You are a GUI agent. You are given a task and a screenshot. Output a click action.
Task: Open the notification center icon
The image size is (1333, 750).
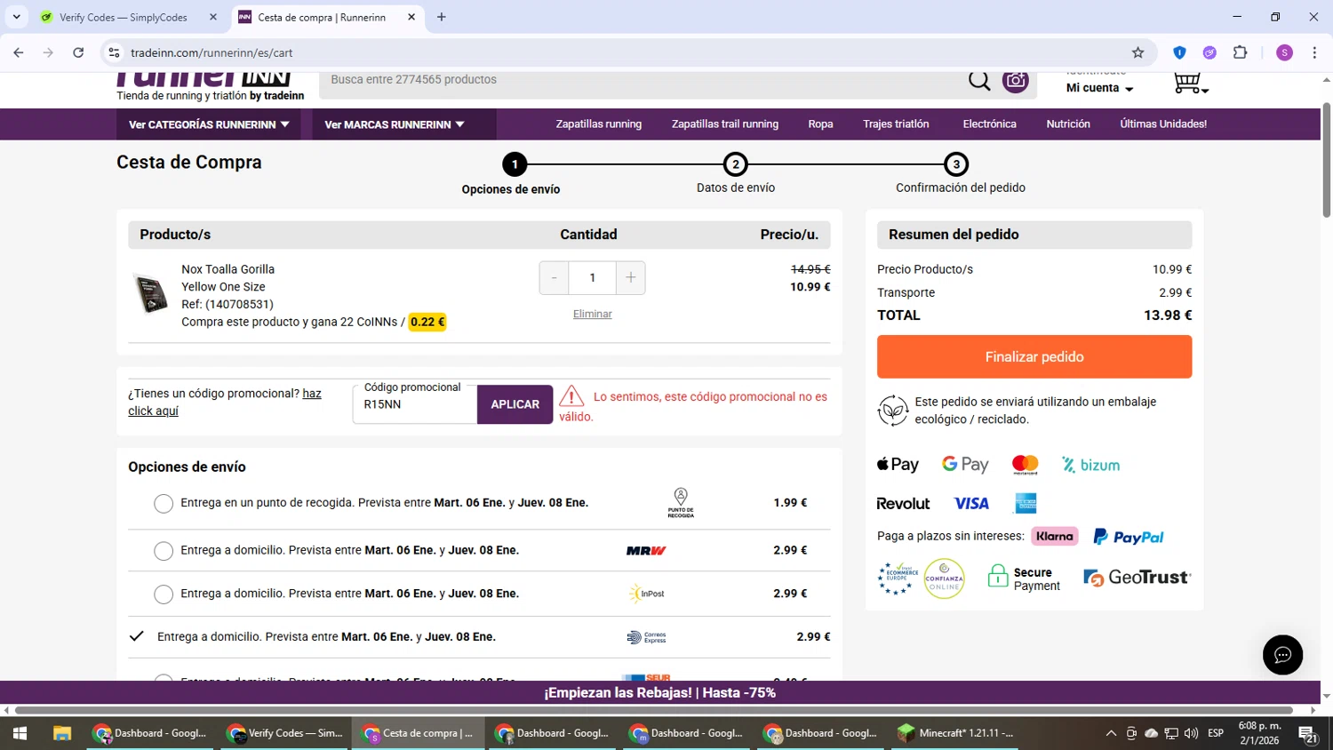pos(1308,733)
